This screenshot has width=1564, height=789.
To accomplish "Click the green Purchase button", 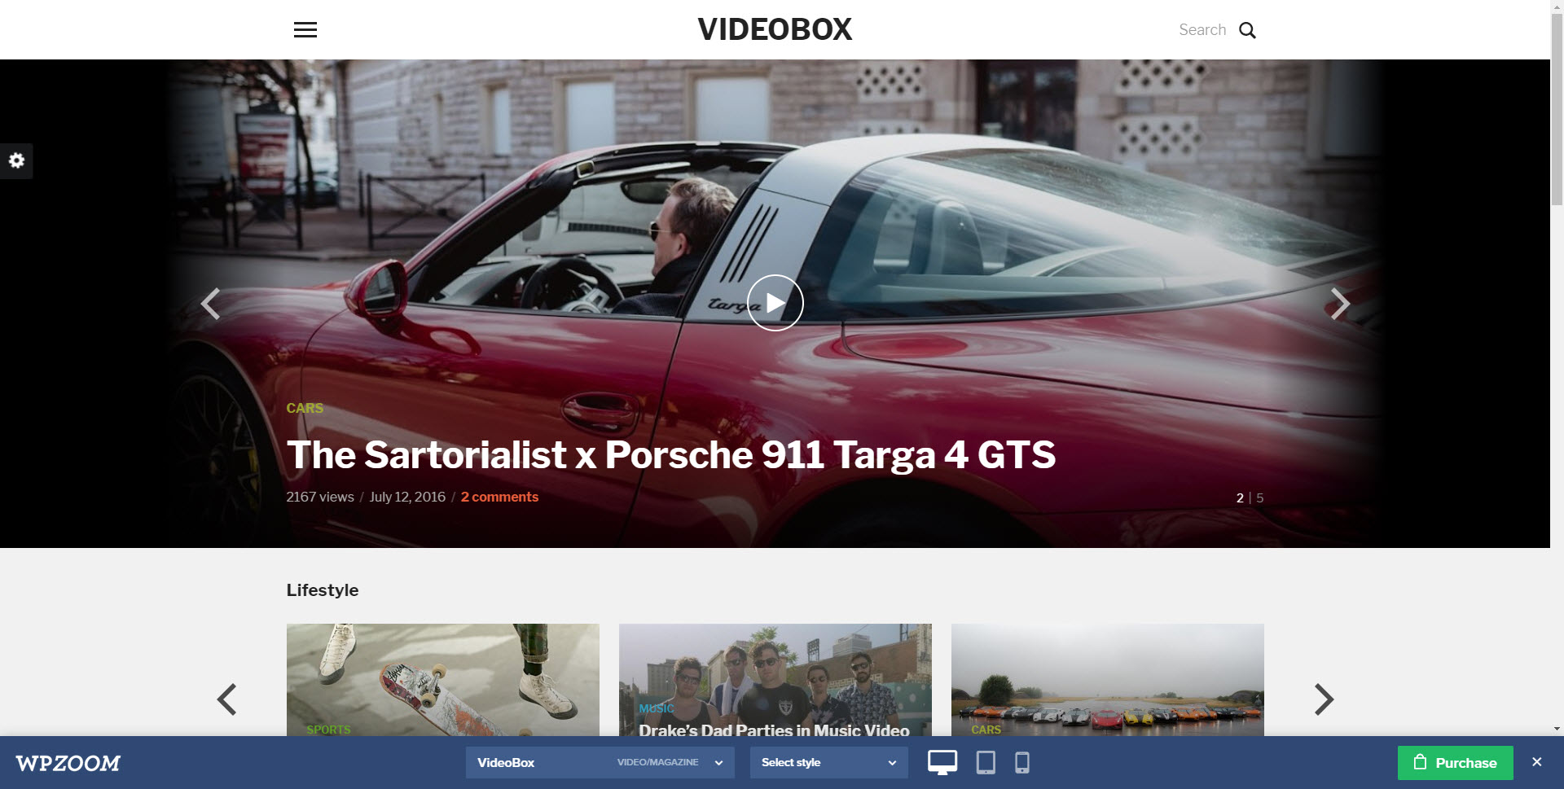I will point(1455,762).
